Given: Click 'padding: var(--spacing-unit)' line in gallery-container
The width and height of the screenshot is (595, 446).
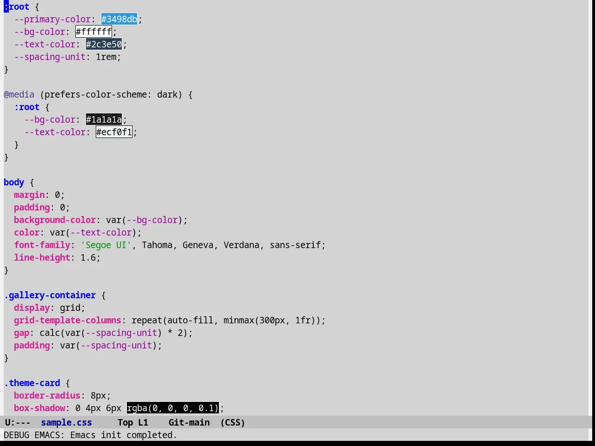Looking at the screenshot, I should (x=88, y=345).
